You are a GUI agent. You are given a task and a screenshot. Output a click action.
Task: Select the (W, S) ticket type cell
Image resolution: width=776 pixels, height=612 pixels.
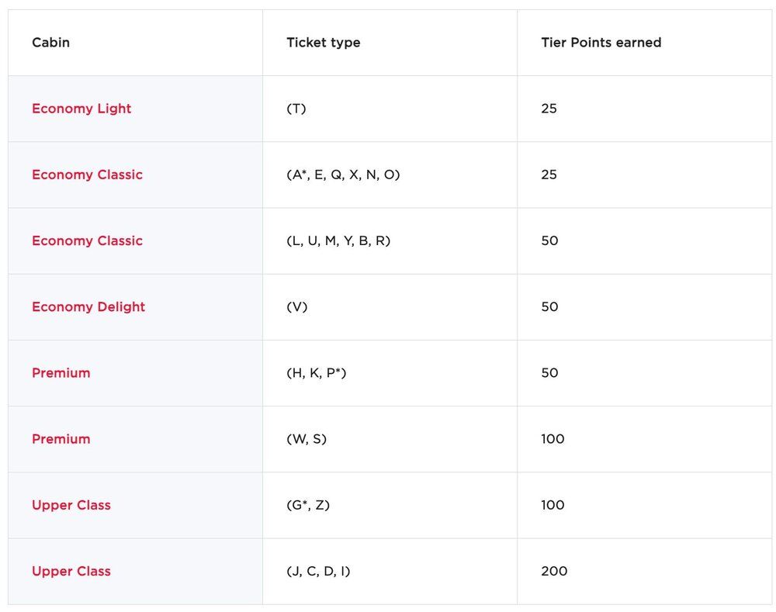(307, 439)
